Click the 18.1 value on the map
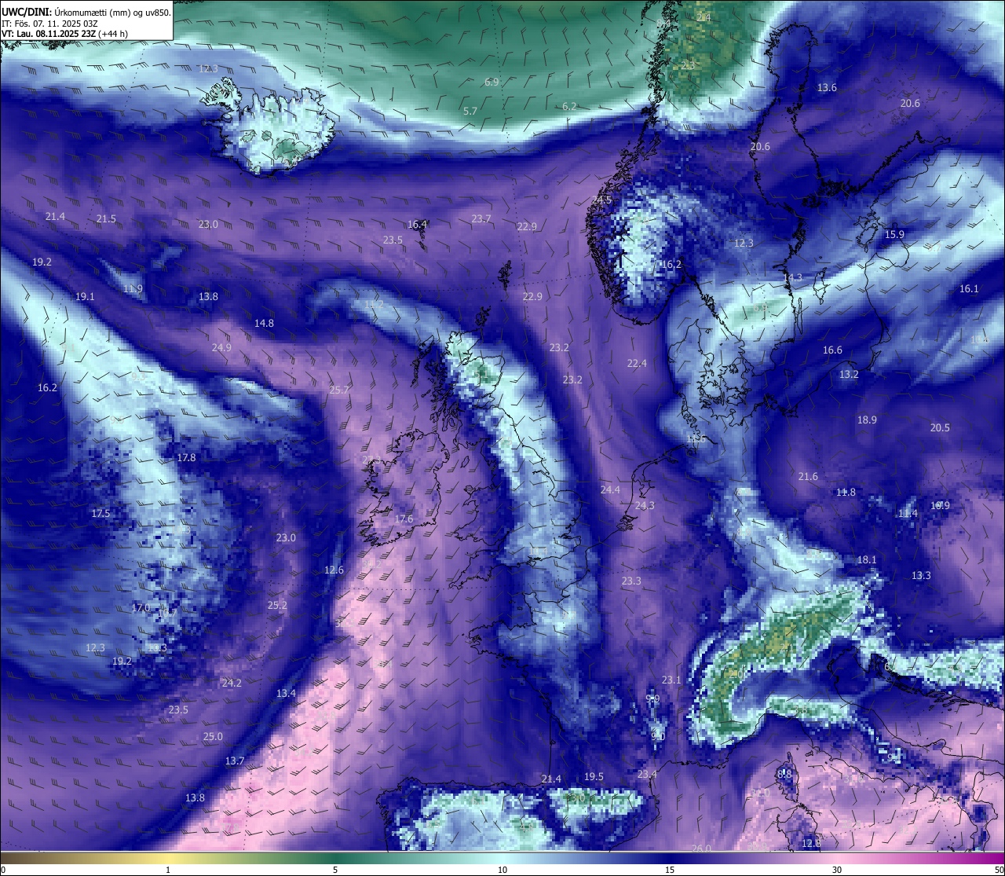 (x=867, y=559)
